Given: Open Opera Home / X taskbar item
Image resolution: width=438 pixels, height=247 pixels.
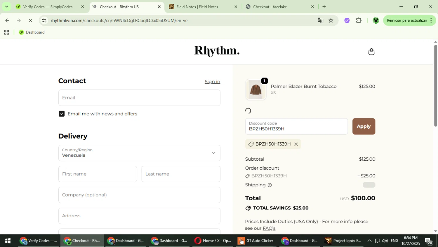Looking at the screenshot, I should 213,241.
